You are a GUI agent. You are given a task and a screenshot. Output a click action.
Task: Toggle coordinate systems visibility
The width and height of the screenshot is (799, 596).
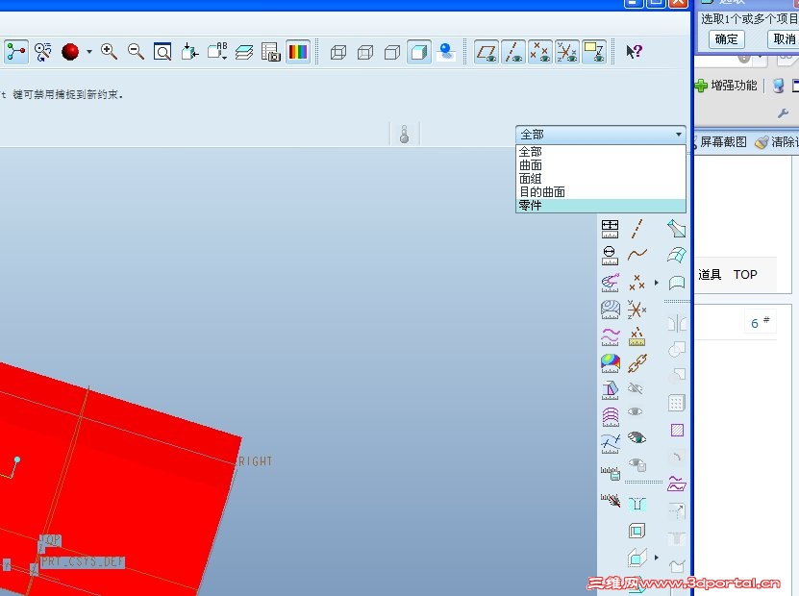(x=567, y=52)
